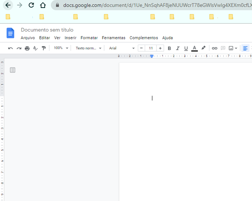Open the Editar menu

45,38
